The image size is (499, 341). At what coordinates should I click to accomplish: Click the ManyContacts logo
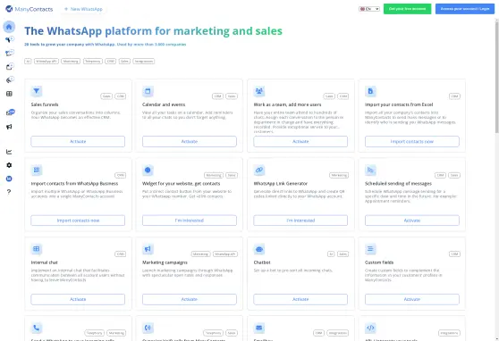point(30,9)
